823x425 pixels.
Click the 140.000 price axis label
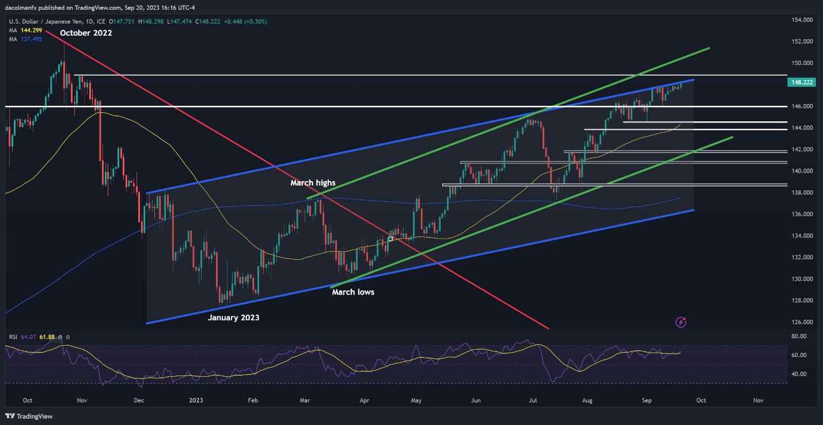point(801,171)
